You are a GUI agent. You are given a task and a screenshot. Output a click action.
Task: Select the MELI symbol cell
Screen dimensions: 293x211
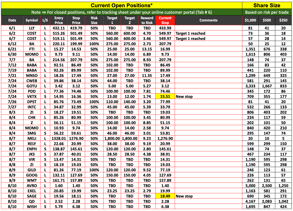(x=32, y=138)
